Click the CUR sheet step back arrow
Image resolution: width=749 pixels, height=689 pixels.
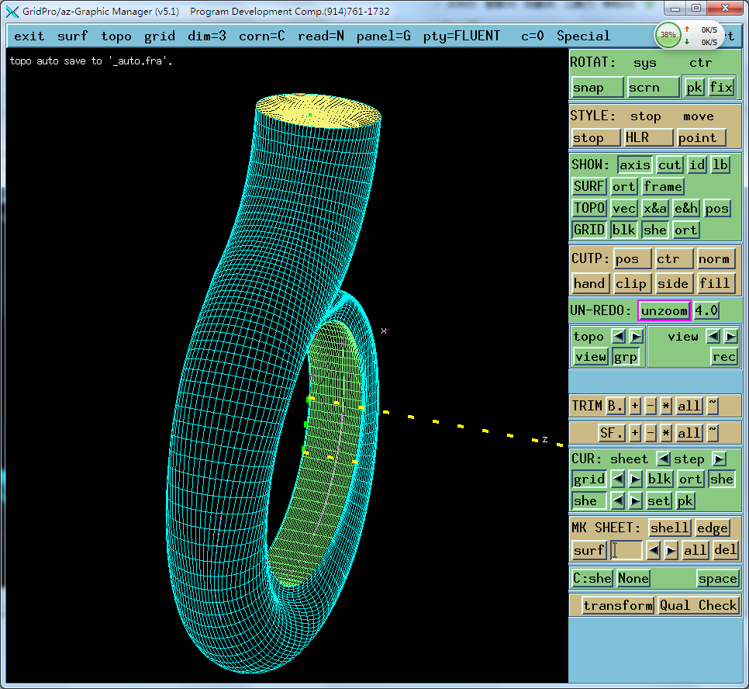point(664,459)
